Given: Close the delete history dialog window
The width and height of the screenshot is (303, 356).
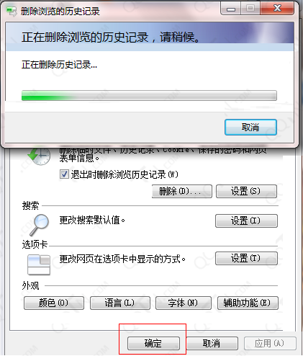Looking at the screenshot, I should click(277, 9).
